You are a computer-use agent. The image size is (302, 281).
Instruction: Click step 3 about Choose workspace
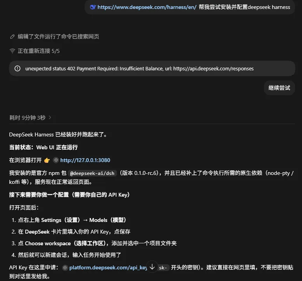pos(97,243)
